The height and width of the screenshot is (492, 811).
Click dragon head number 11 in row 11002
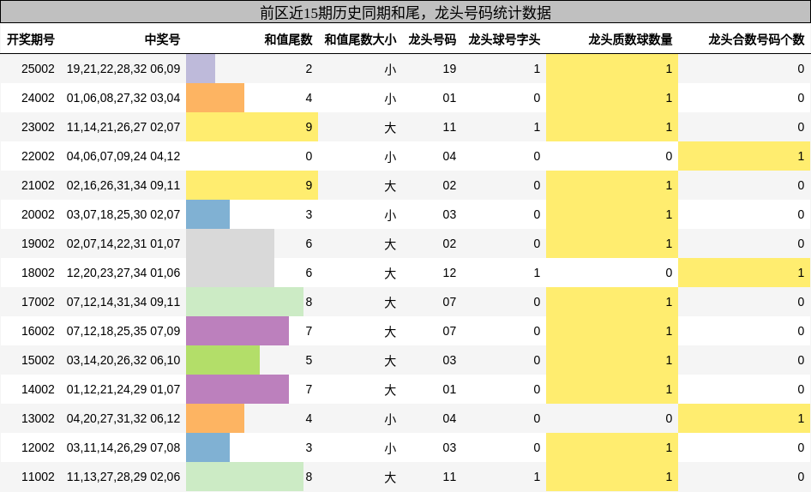click(449, 477)
